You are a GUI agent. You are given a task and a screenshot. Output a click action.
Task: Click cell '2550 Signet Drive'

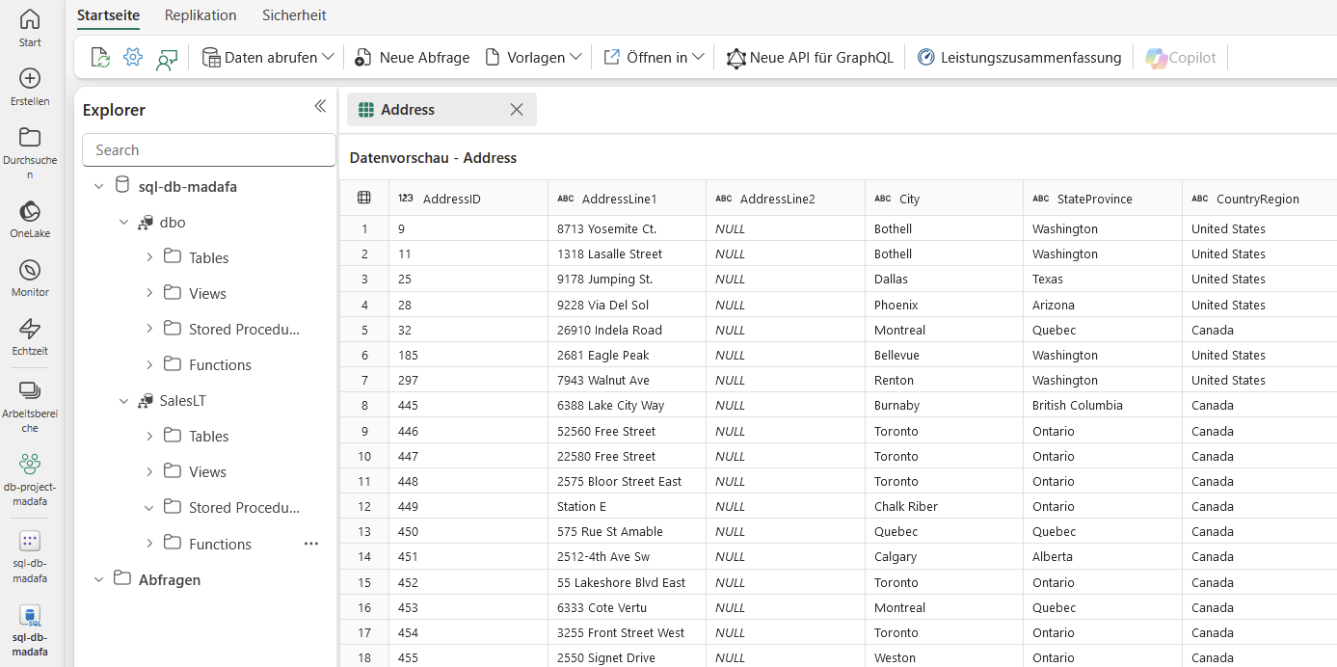(628, 657)
